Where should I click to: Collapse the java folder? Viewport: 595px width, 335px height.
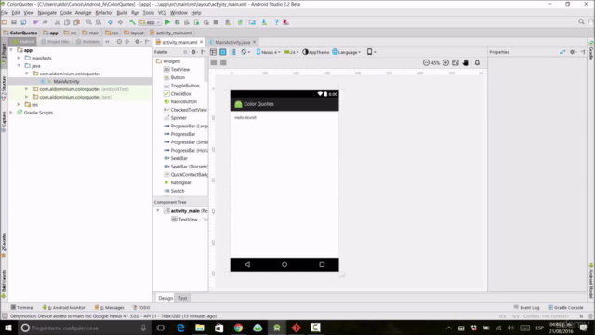pos(19,66)
